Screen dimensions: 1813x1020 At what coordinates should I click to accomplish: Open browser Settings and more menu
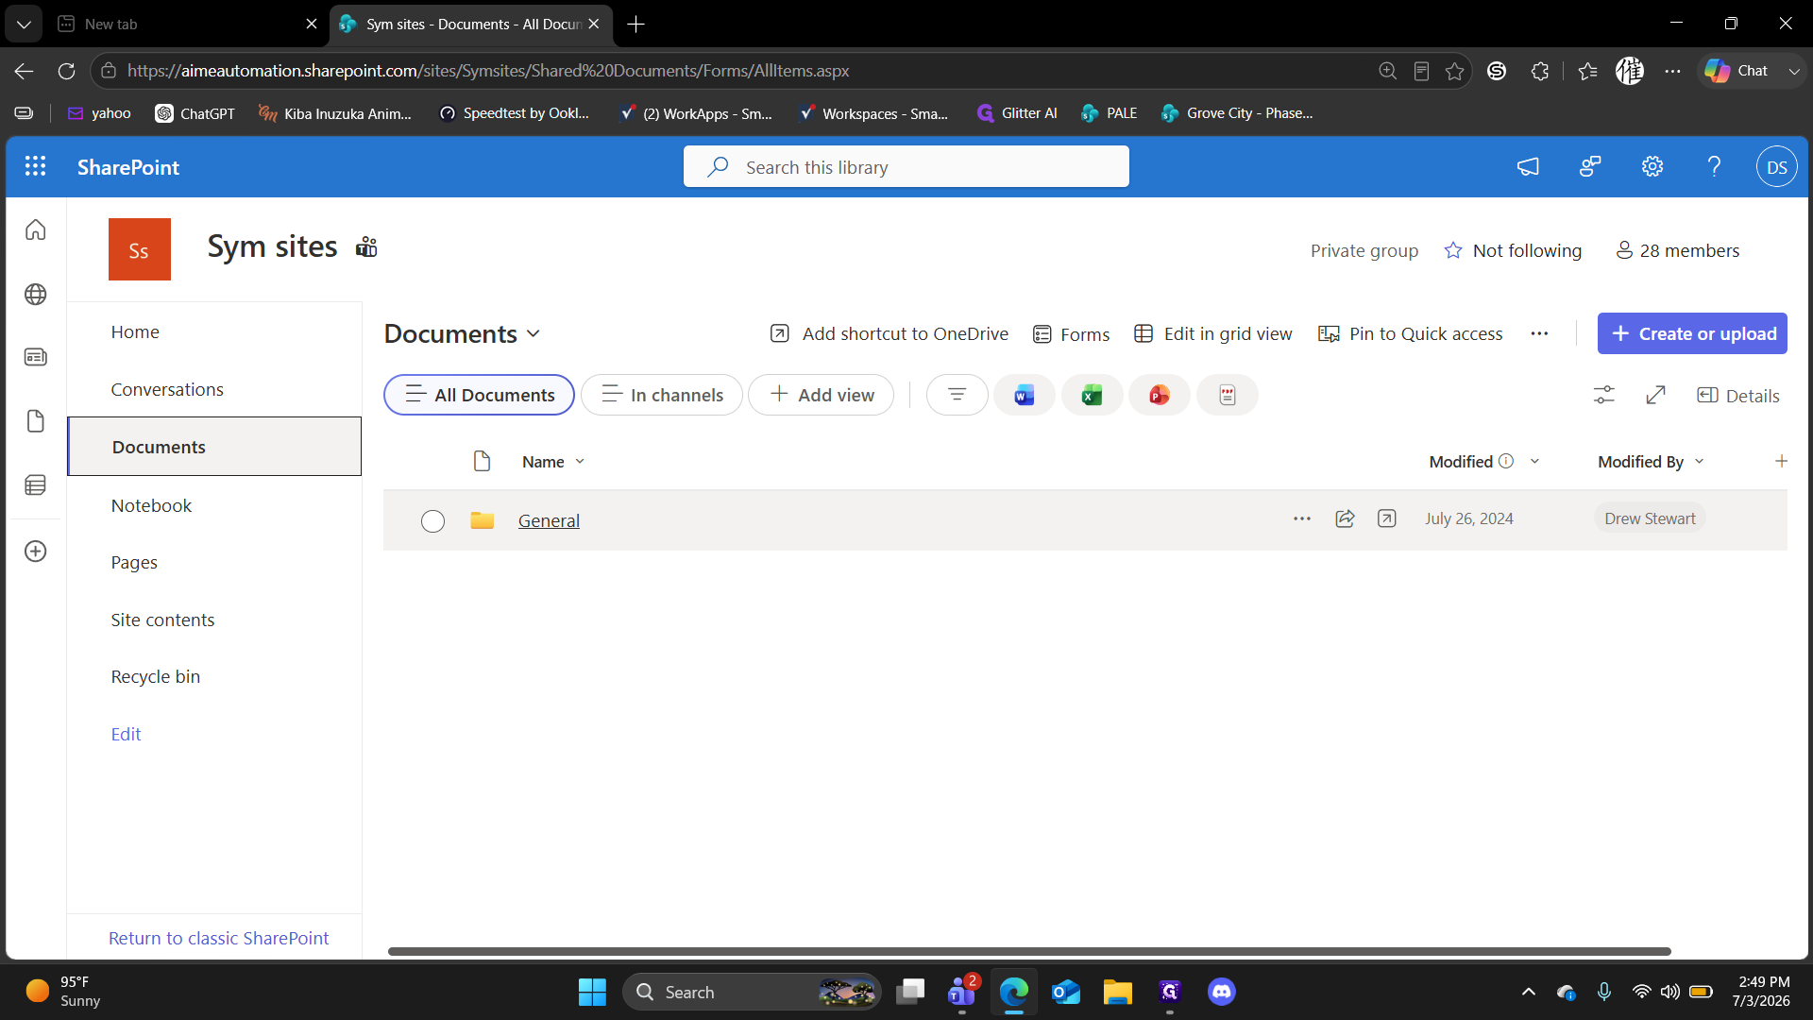1672,71
